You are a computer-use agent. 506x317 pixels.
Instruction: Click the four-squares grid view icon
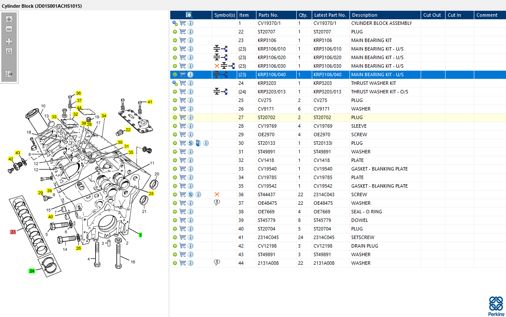9,42
